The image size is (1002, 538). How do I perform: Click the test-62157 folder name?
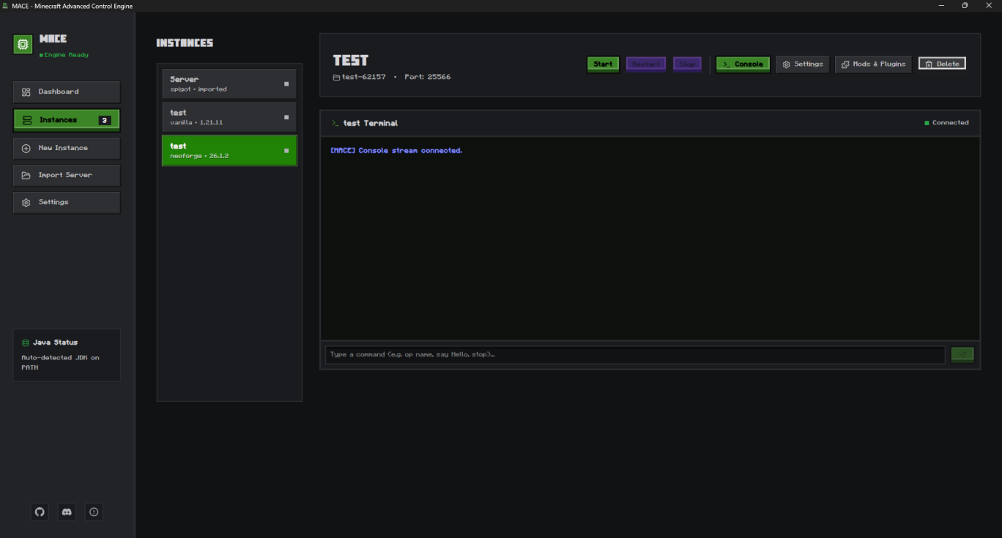[363, 77]
